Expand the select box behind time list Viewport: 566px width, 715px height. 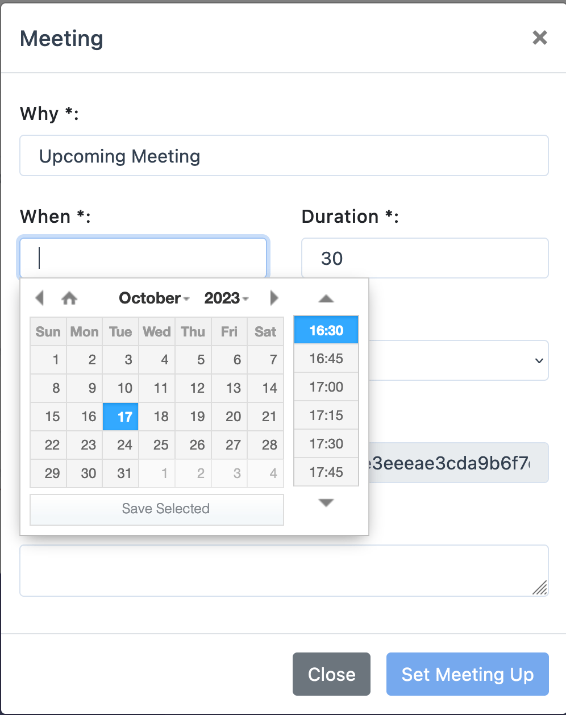[538, 360]
